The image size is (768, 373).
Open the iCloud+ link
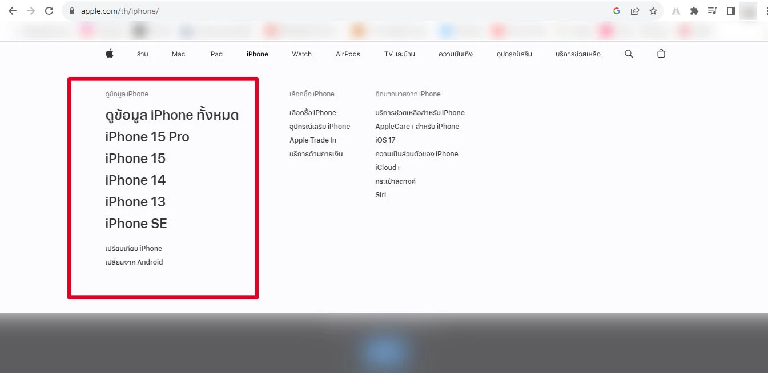(x=388, y=168)
